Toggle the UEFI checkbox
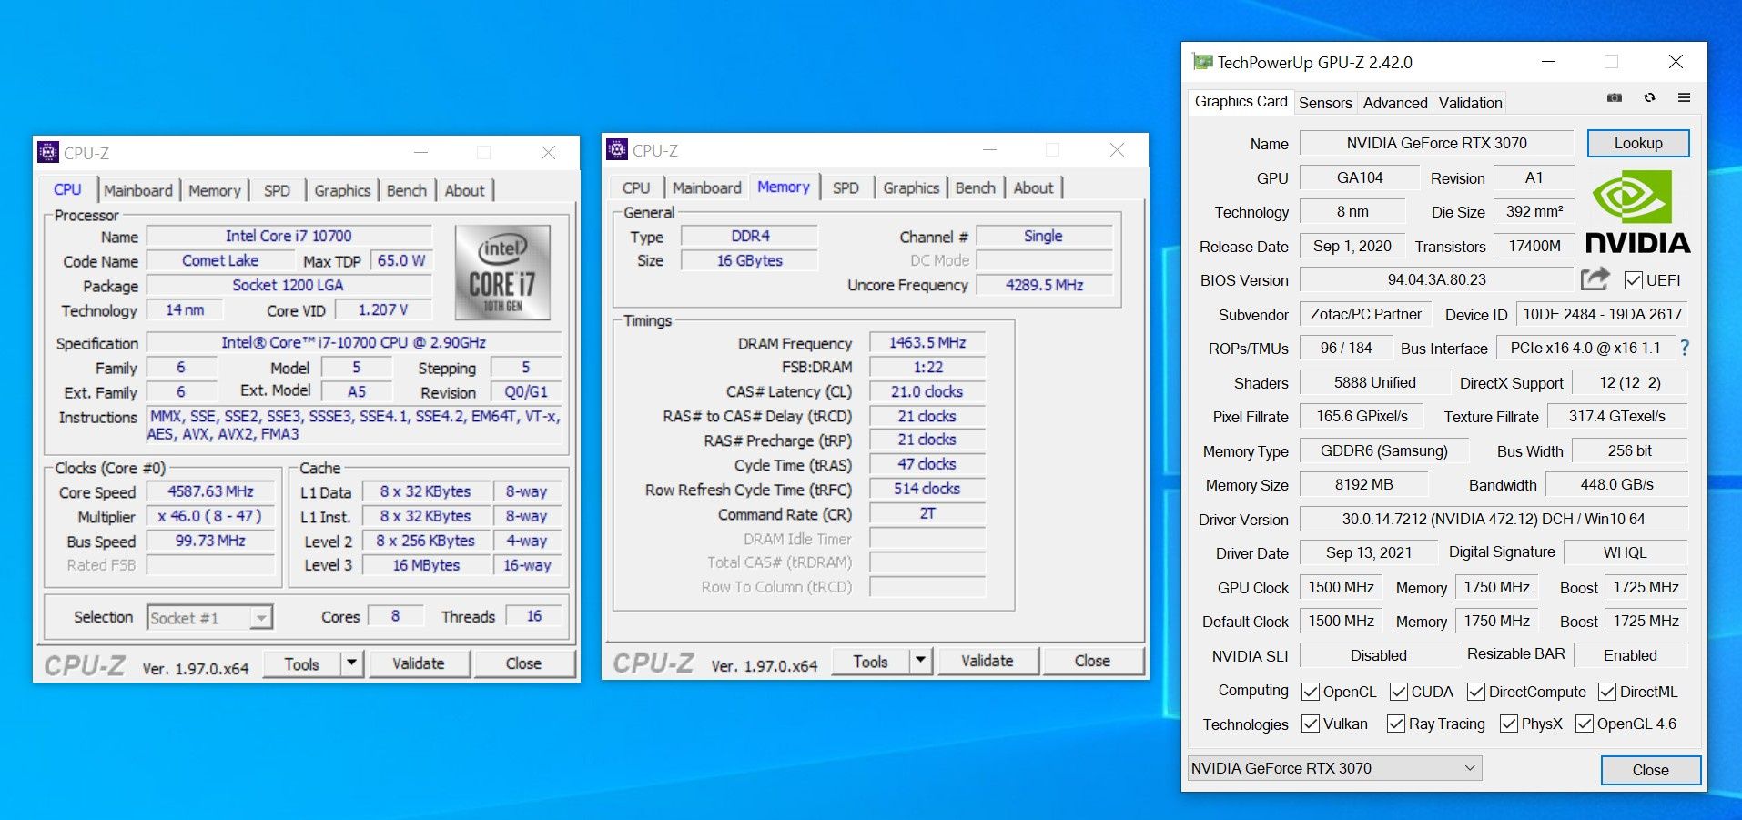This screenshot has width=1742, height=820. tap(1634, 280)
